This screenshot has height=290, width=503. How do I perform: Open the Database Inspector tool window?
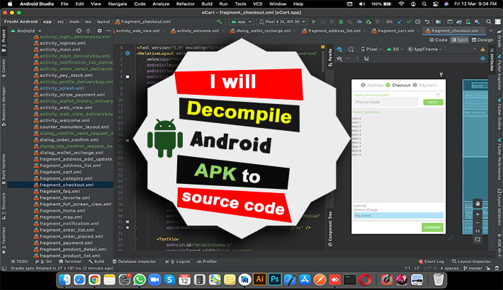click(x=135, y=261)
